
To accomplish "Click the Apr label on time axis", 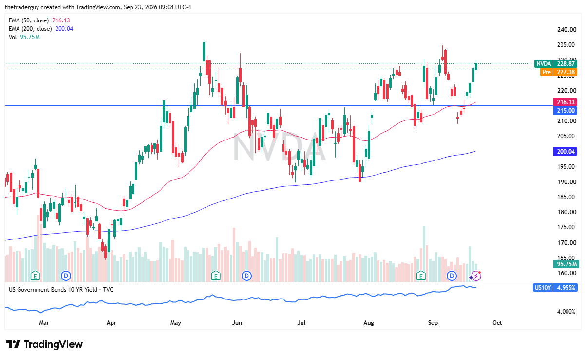I will (111, 322).
